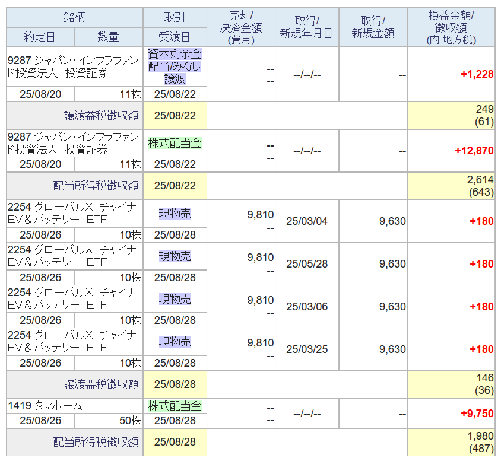Select the (487) local tax value
This screenshot has height=461, width=501.
(481, 449)
